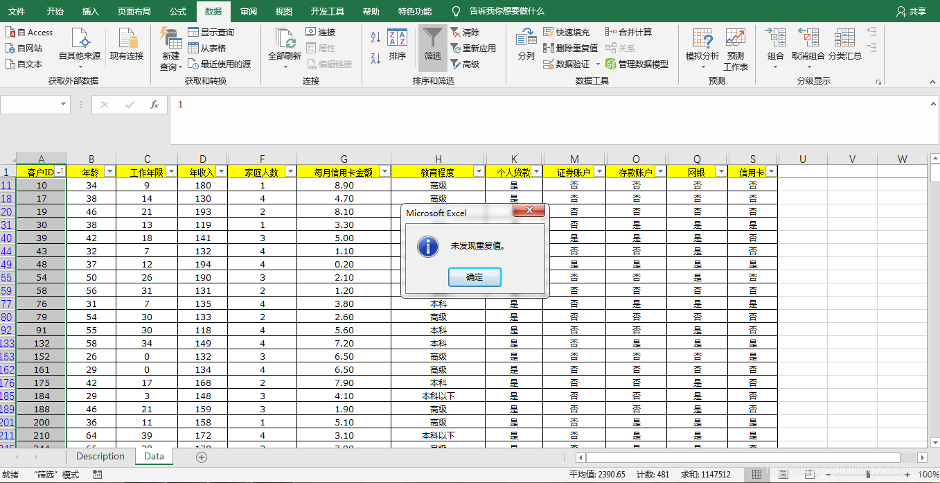This screenshot has height=483, width=940.
Task: Click Remove Duplicates (删除重复值)
Action: (571, 49)
